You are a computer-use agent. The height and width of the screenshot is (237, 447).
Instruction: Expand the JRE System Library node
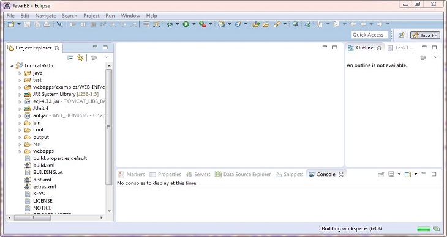pos(20,95)
